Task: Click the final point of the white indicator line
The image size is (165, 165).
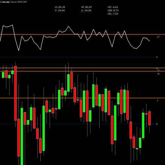Action: point(149,41)
